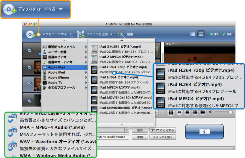This screenshot has width=245, height=158.
Task: Click the Add File film icon
Action: pyautogui.click(x=81, y=34)
